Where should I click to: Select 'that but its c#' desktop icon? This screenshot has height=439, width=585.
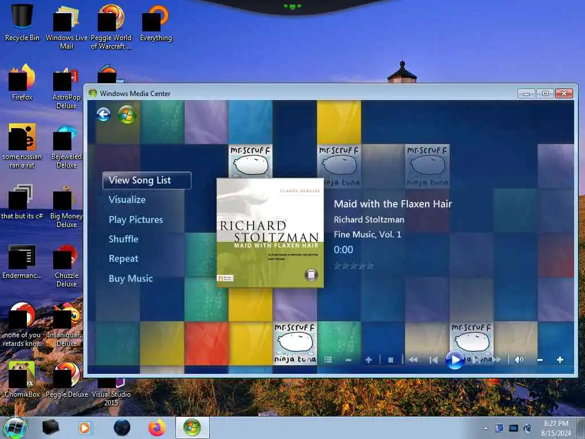point(22,201)
